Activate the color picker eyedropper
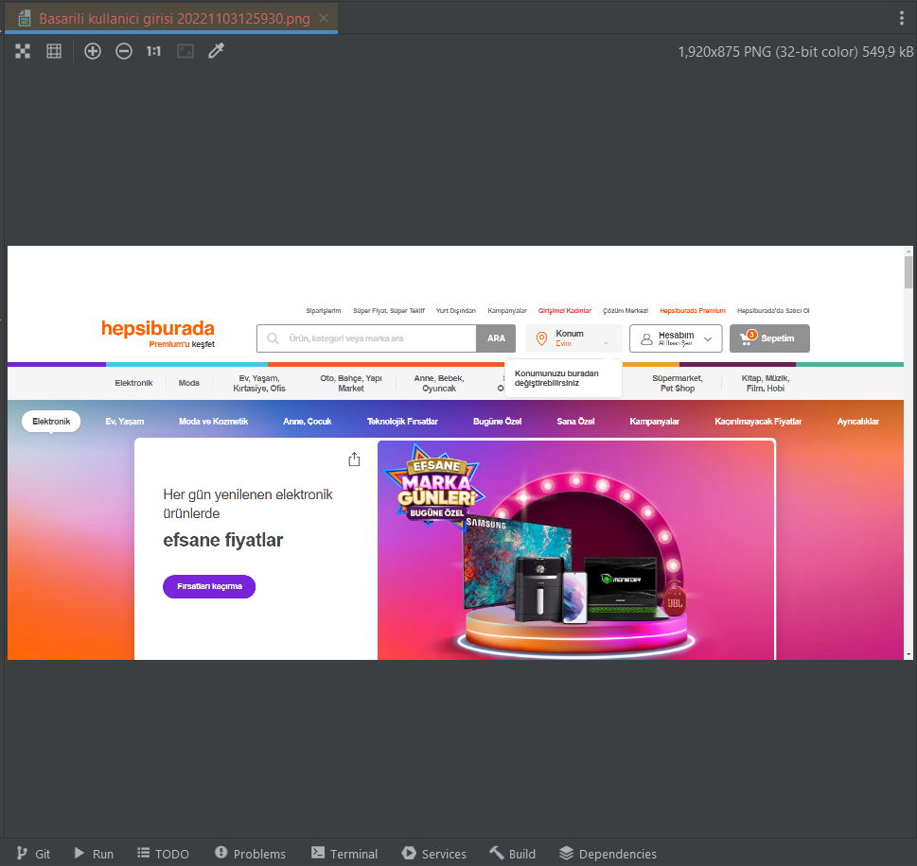The height and width of the screenshot is (866, 917). tap(217, 51)
